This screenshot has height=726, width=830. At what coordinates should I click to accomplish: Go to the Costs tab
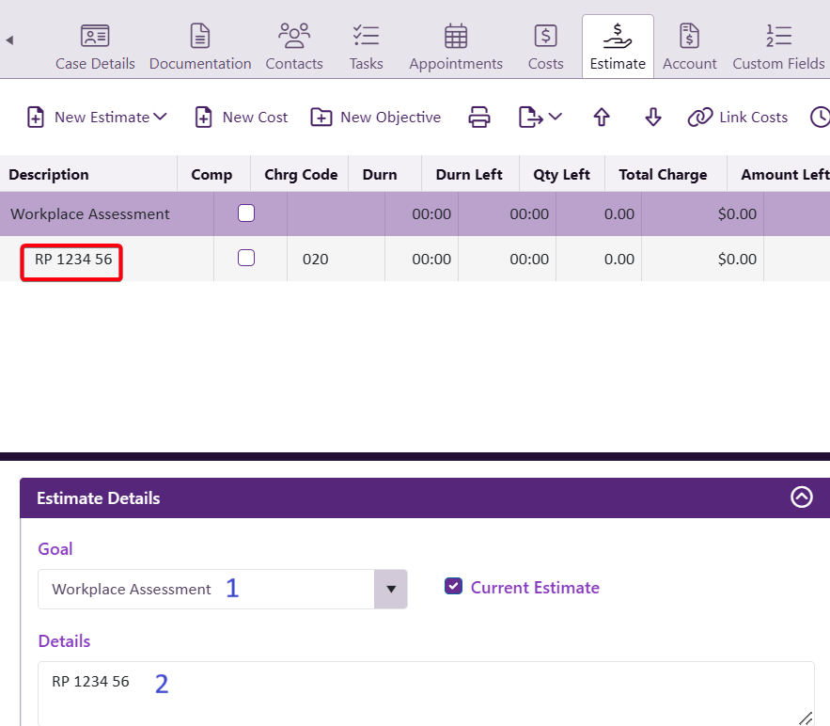545,47
